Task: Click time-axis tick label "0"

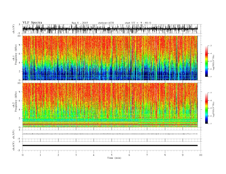Action: [23, 155]
